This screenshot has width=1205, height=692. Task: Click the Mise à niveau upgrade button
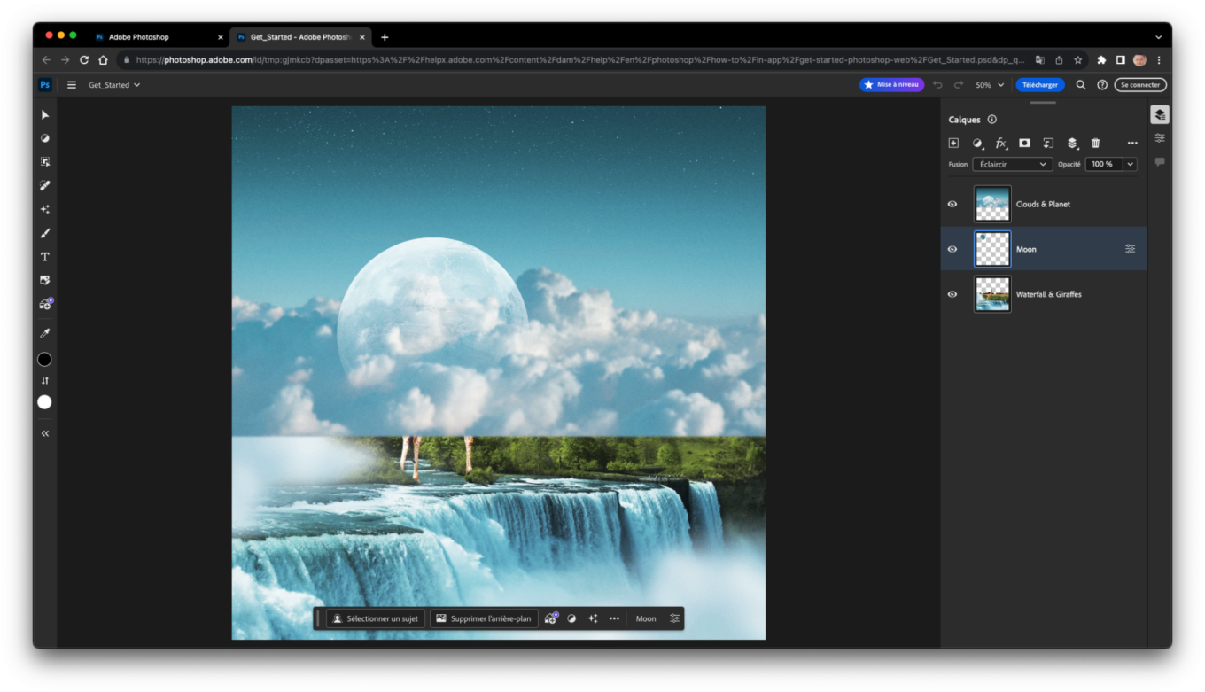pos(891,85)
